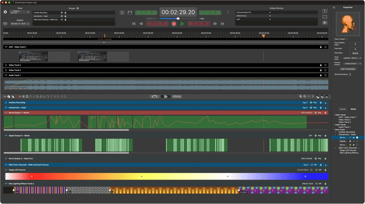The height and width of the screenshot is (204, 365).
Task: Click the fit-frame icon next to start timecode
Action: (130, 13)
